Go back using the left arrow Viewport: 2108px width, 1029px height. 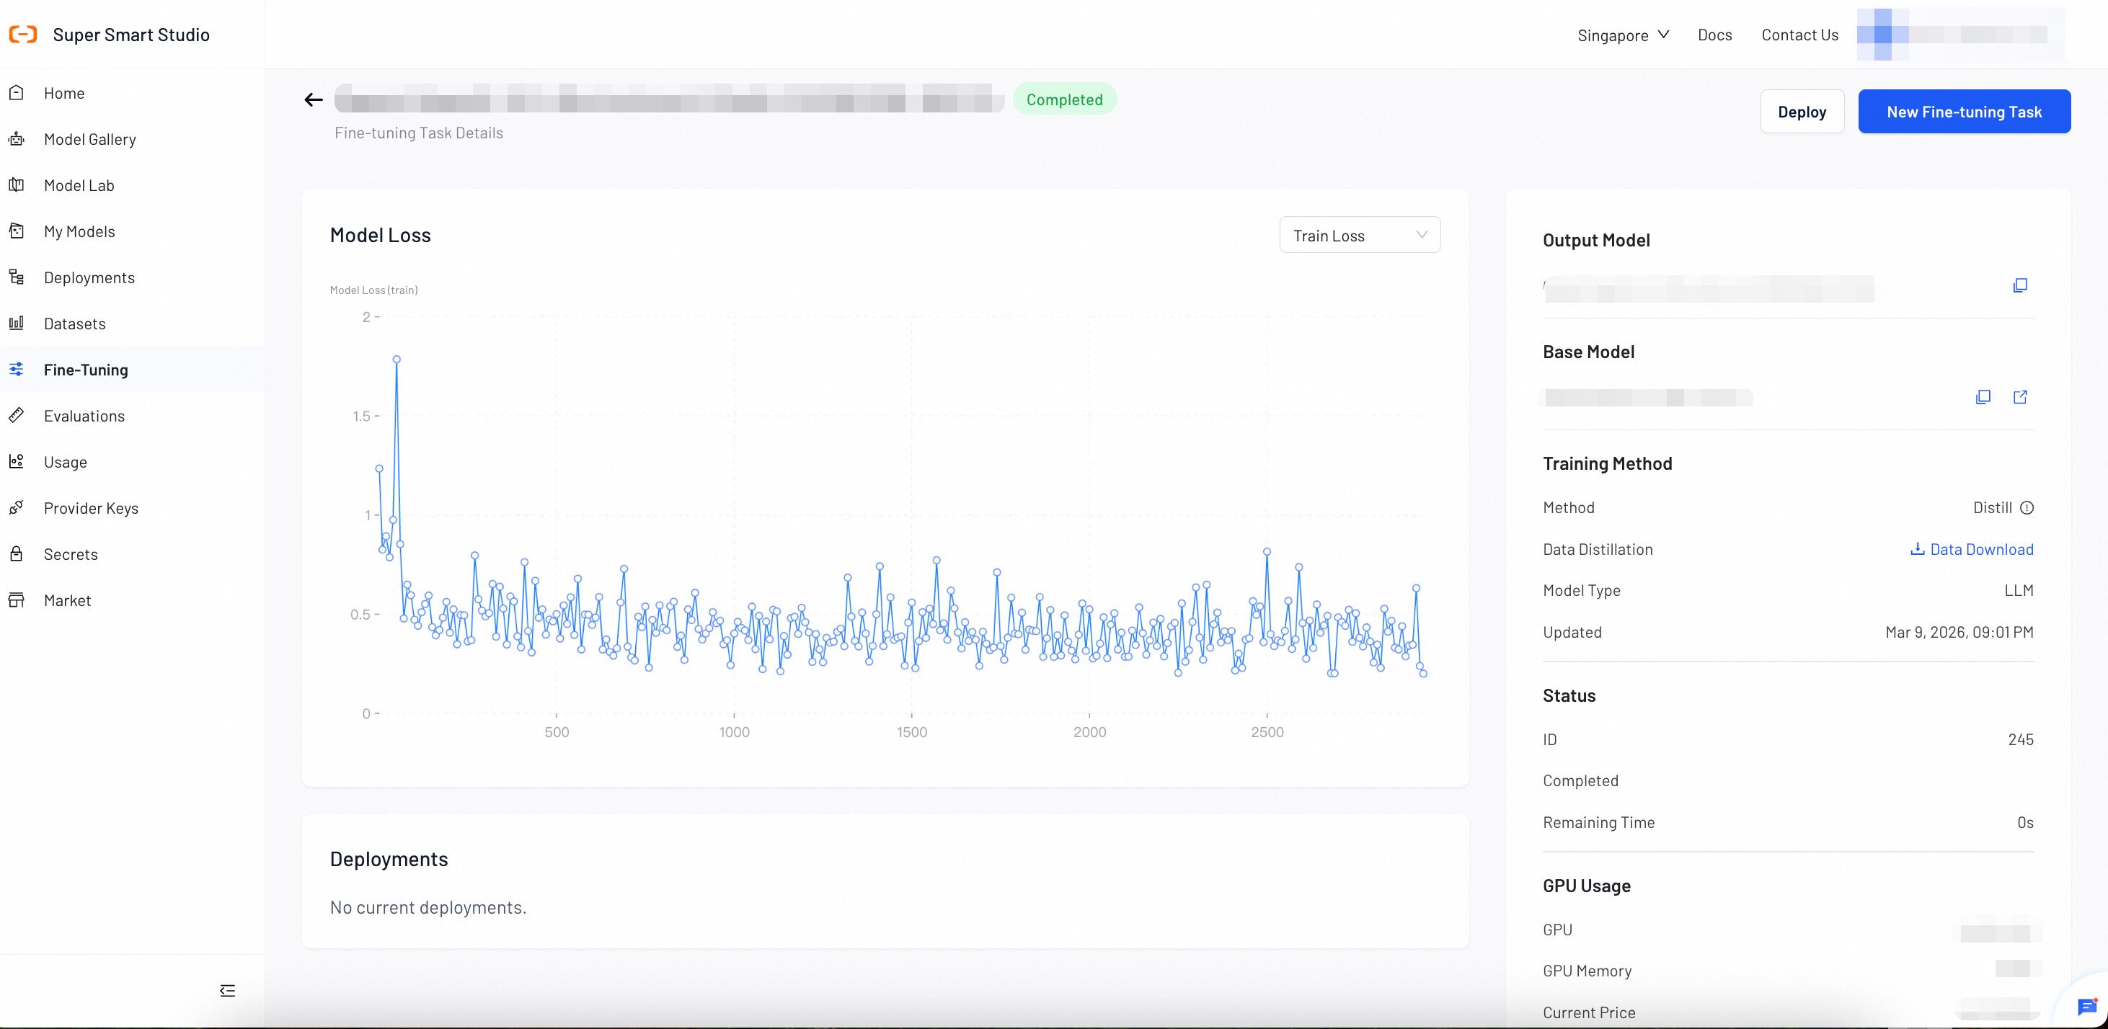tap(314, 99)
